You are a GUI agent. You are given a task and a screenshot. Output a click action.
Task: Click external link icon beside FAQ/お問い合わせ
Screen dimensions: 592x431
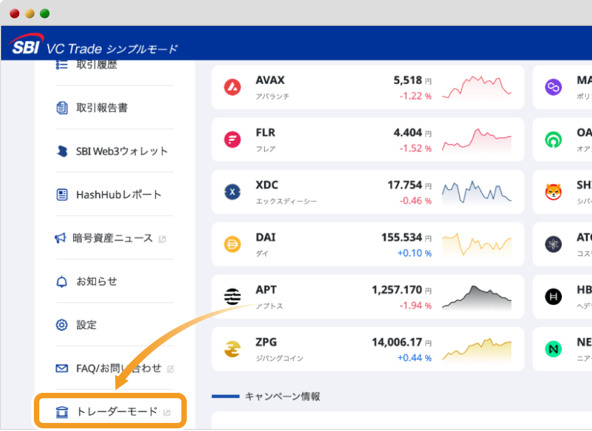(x=171, y=369)
